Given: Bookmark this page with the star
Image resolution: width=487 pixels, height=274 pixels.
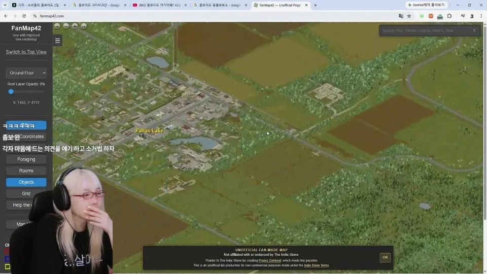Looking at the screenshot, I should pyautogui.click(x=409, y=16).
